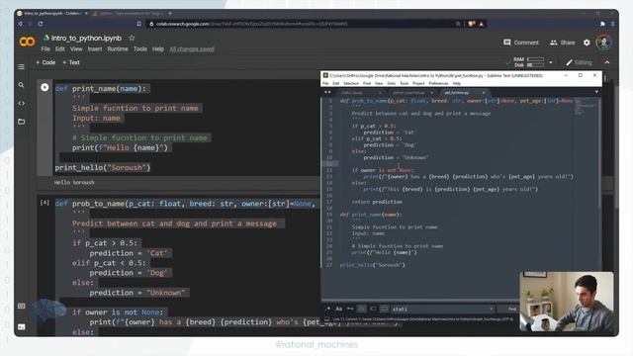This screenshot has width=633, height=356.
Task: Toggle highlight matches in Sublime find bar
Action: pyautogui.click(x=385, y=310)
